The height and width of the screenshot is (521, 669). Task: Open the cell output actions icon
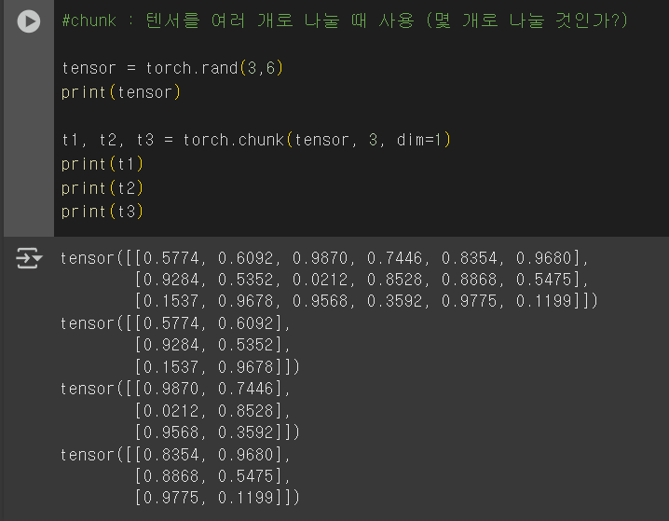click(x=29, y=258)
